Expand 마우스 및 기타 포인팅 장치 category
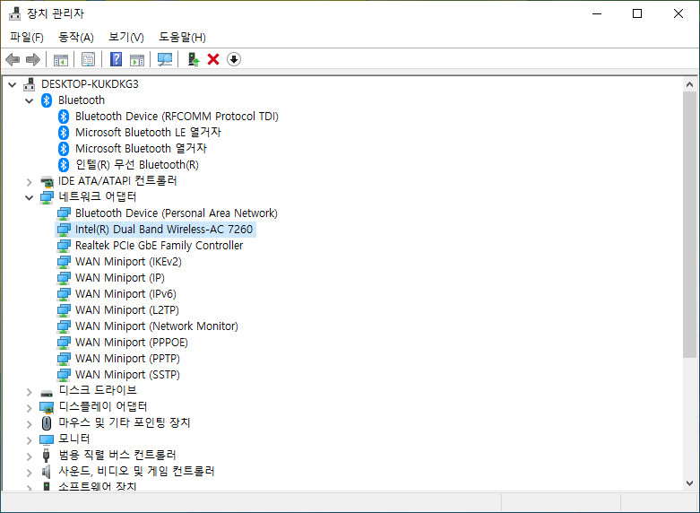The height and width of the screenshot is (513, 700). [x=29, y=424]
